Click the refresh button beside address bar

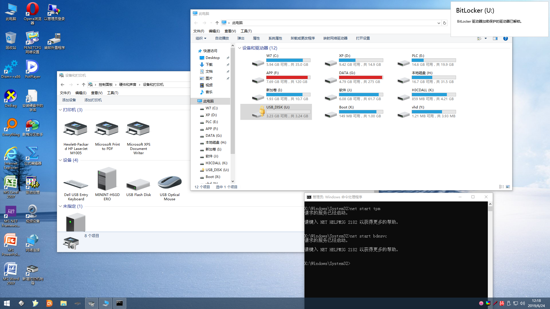click(x=444, y=23)
